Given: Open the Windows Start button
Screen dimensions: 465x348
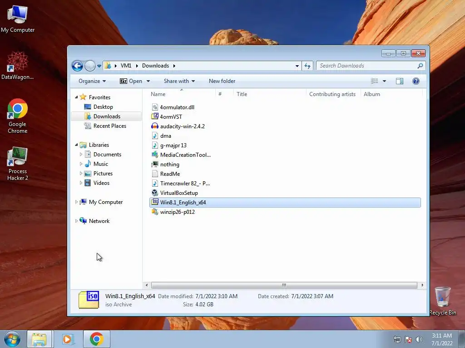Looking at the screenshot, I should [x=12, y=339].
